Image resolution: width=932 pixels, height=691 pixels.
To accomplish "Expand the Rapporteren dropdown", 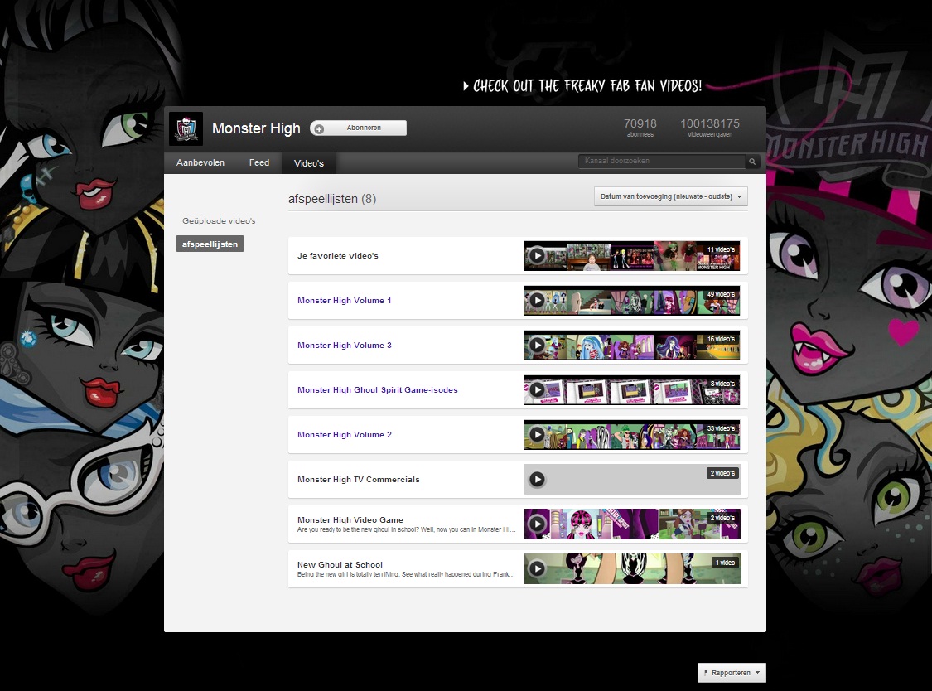I will (x=732, y=673).
